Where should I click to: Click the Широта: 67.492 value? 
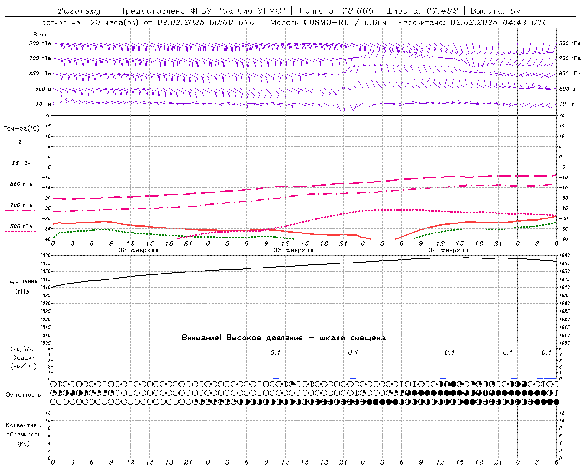pos(422,11)
